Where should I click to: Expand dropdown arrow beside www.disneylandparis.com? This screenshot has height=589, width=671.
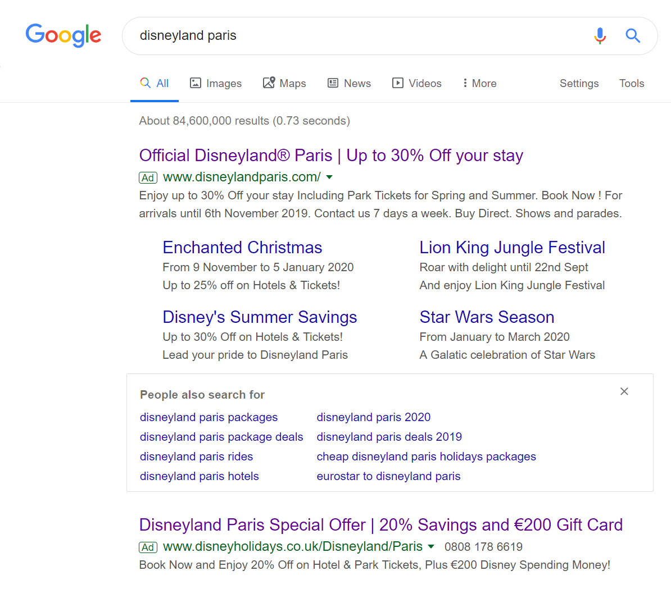(329, 177)
